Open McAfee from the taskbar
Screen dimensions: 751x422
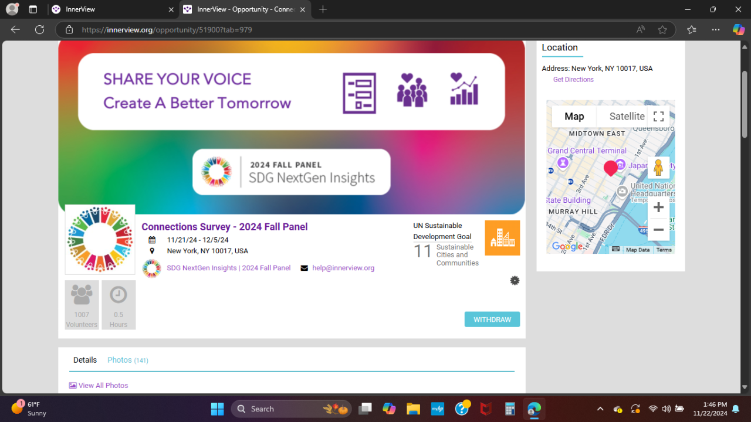(485, 409)
